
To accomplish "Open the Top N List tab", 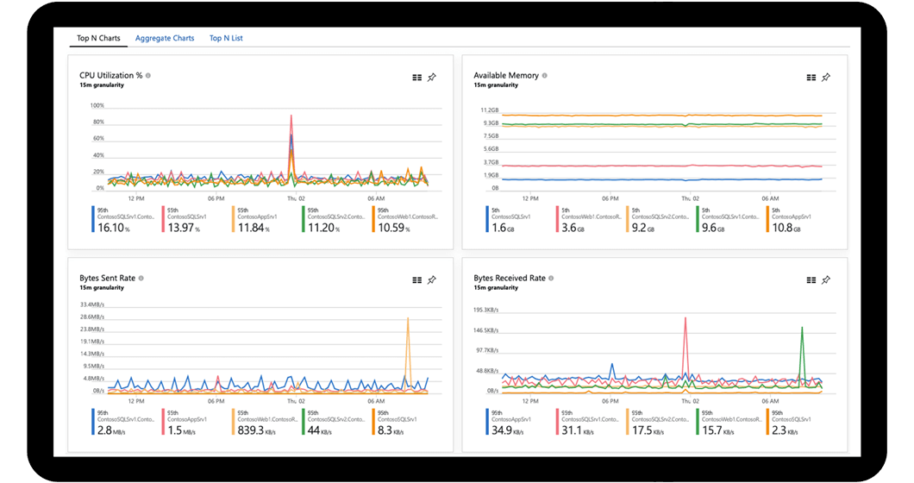I will (x=226, y=38).
